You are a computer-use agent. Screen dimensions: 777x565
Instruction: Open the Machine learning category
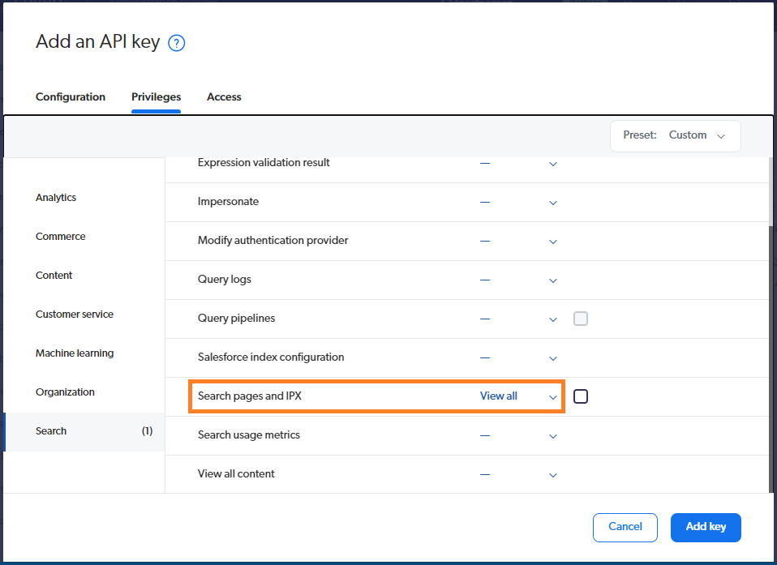[x=75, y=353]
